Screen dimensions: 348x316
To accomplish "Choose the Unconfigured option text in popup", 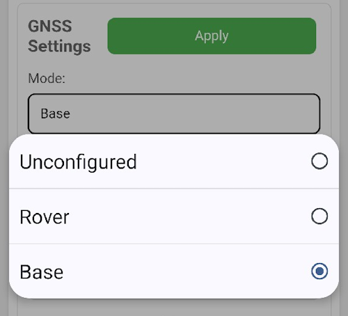I will (x=79, y=161).
